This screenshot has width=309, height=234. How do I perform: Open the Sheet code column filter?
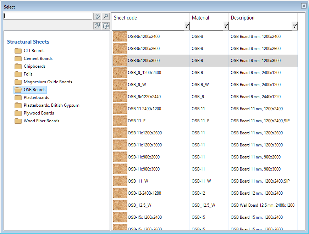(x=187, y=26)
